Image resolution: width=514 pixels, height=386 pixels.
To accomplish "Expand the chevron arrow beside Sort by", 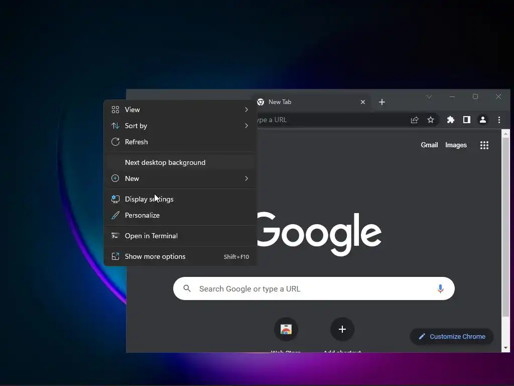I will (246, 126).
